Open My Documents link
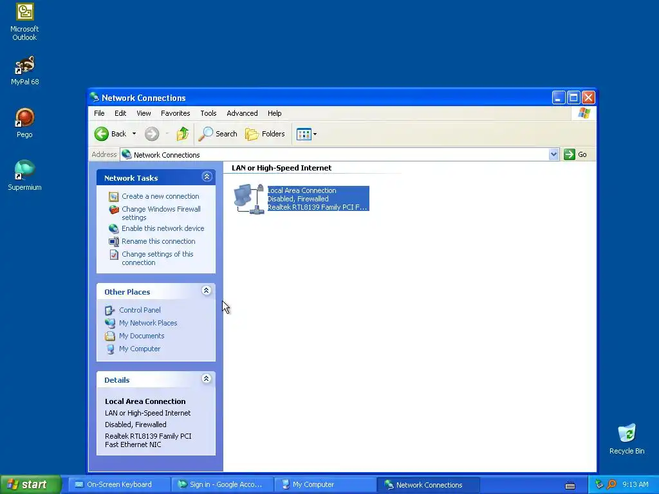Screen dimensions: 659x494 point(141,336)
